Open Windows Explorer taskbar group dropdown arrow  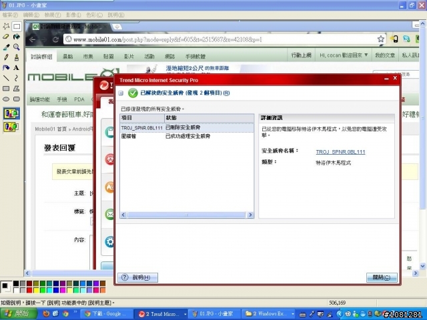[x=293, y=314]
